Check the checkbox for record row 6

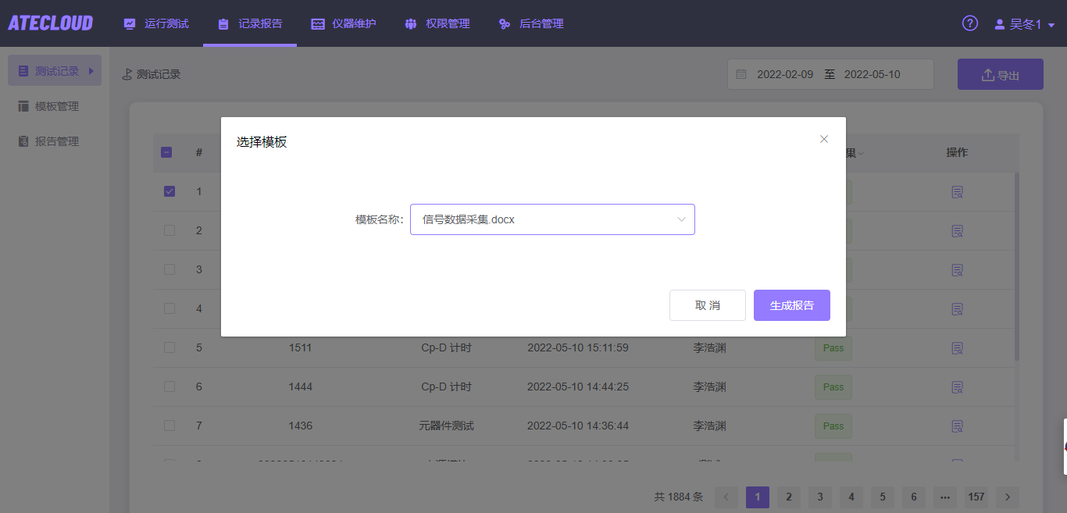(x=170, y=387)
